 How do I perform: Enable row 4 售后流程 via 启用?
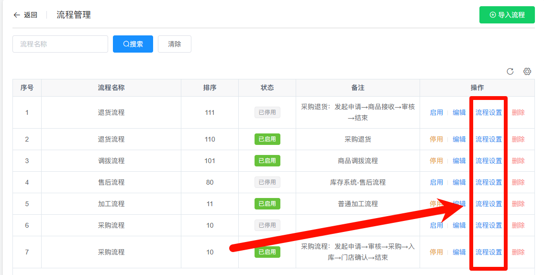tap(436, 182)
